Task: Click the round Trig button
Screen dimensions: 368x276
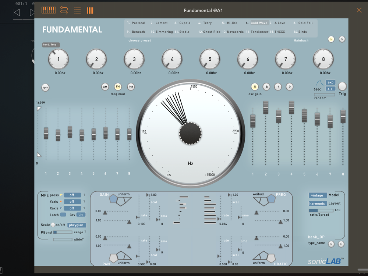Action: coord(342,86)
